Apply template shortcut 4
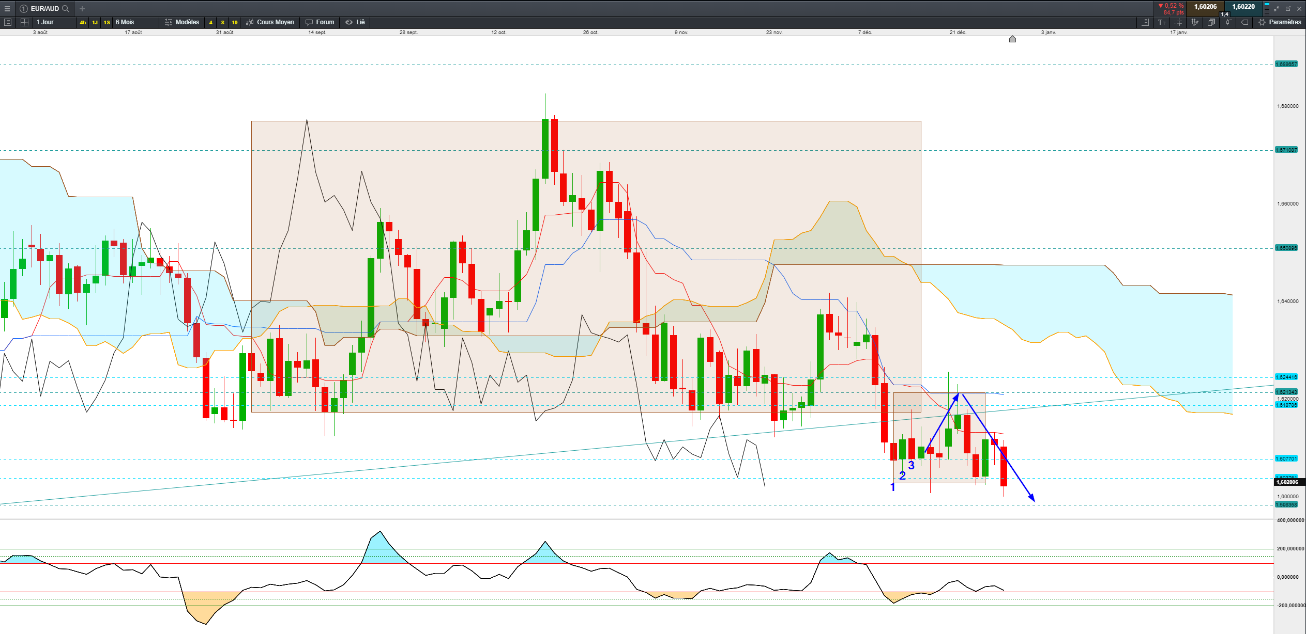The image size is (1306, 634). pos(210,22)
